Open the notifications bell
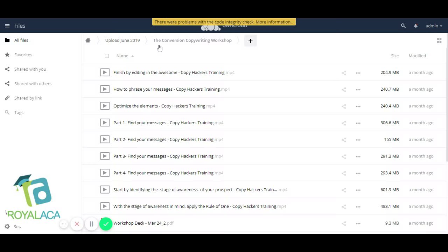448x252 pixels. pyautogui.click(x=416, y=26)
